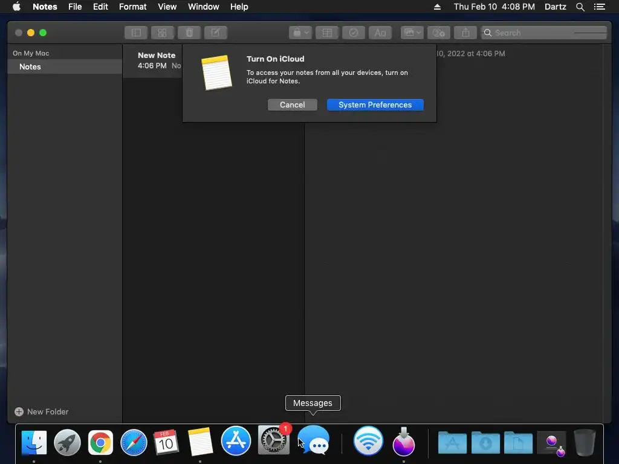Click Cancel in the iCloud dialog
The height and width of the screenshot is (464, 619).
(x=292, y=105)
